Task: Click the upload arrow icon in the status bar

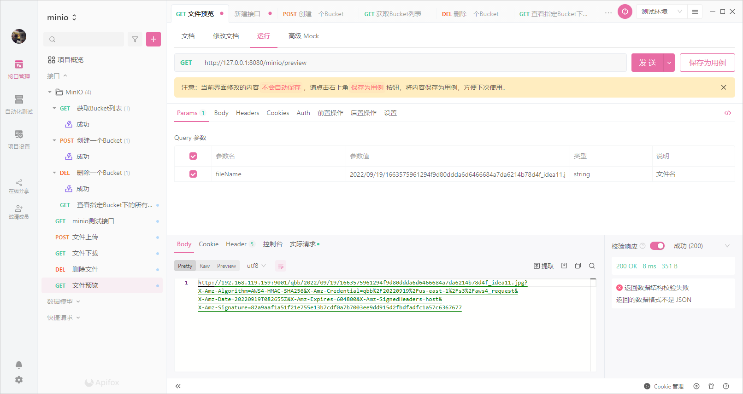Action: click(696, 386)
